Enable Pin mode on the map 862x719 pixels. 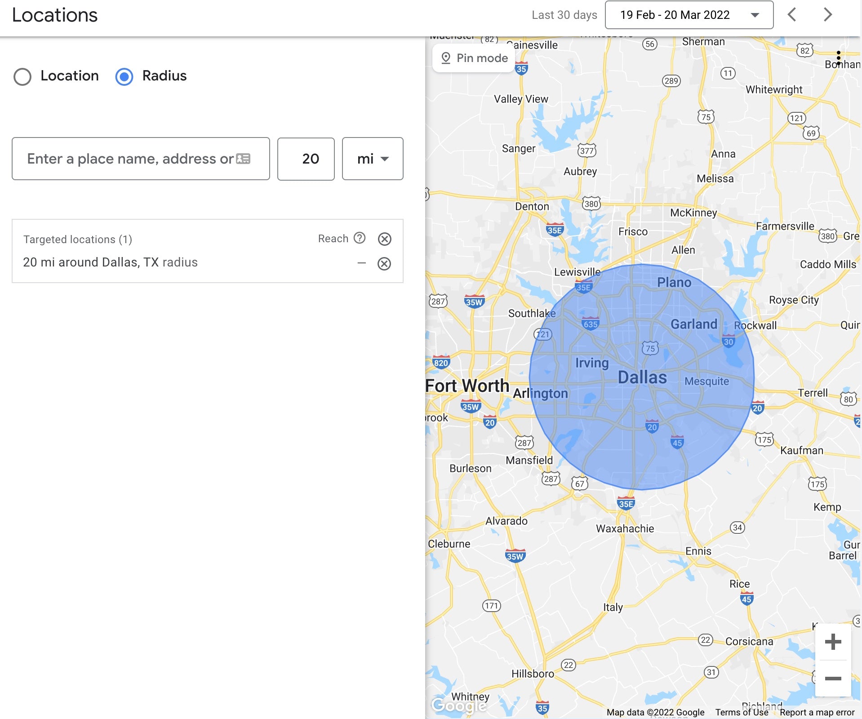pos(473,58)
